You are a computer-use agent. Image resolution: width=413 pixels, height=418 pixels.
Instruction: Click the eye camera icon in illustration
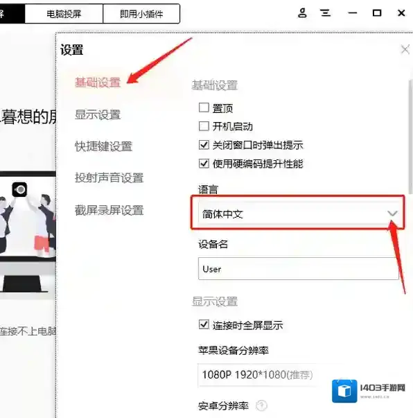pyautogui.click(x=19, y=189)
